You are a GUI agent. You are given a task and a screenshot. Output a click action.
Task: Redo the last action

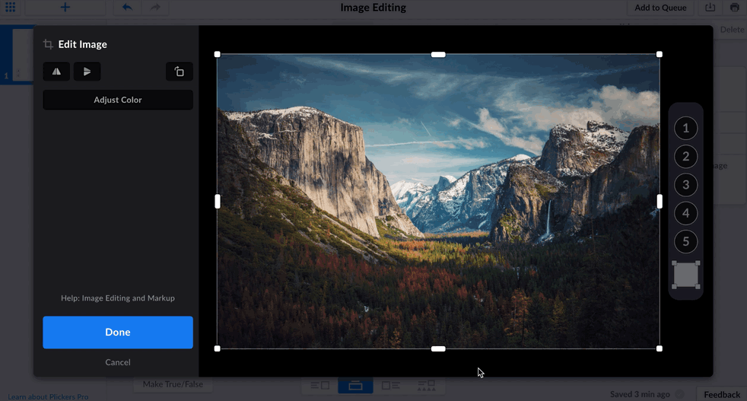(155, 7)
